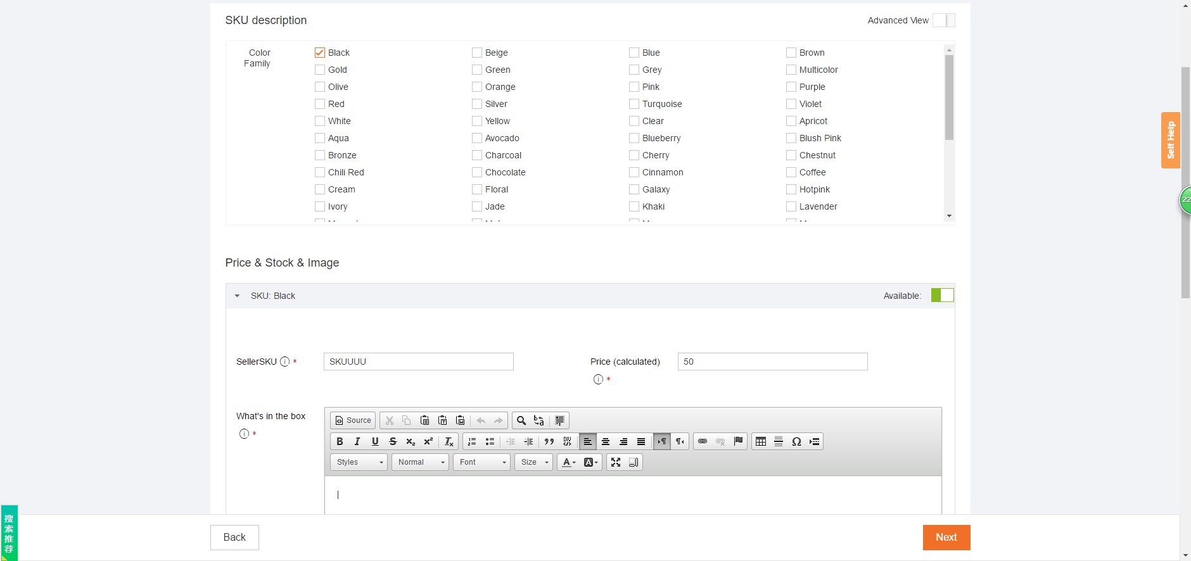The height and width of the screenshot is (561, 1191).
Task: Apply block quote formatting
Action: [x=549, y=441]
